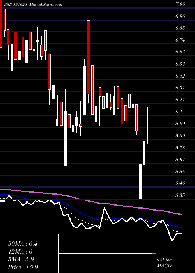Click the 5.56 price axis label
Image resolution: width=195 pixels, height=273 pixels.
[180, 172]
